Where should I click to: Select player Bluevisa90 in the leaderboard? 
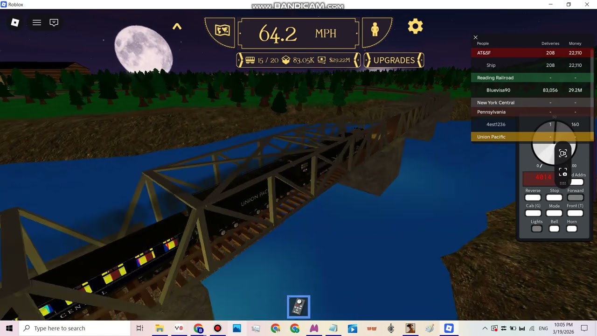click(x=532, y=90)
